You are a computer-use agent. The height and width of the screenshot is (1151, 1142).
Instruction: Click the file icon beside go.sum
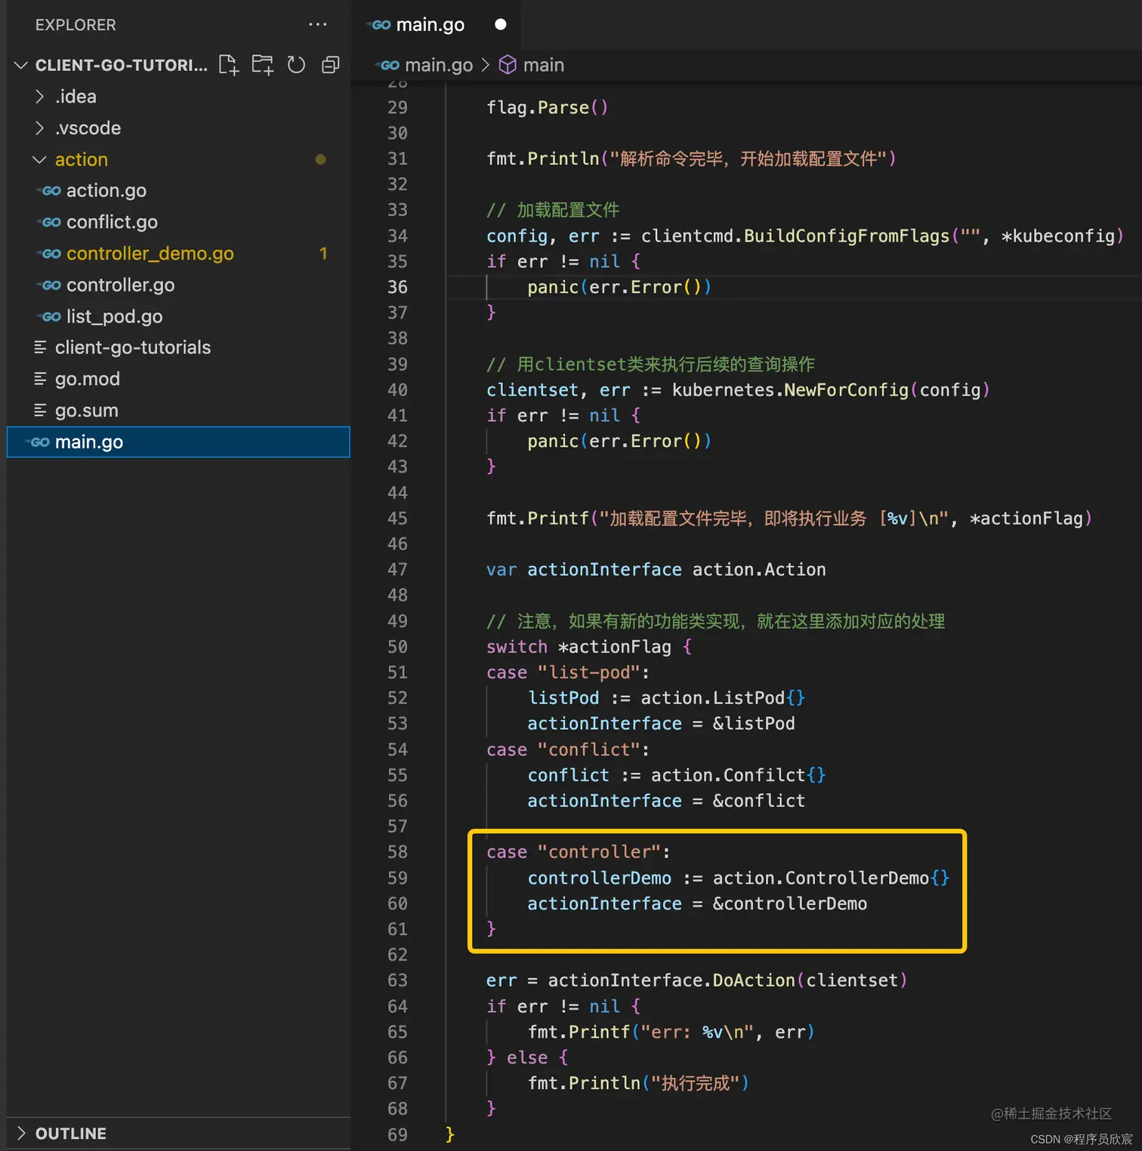(40, 411)
